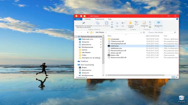Open Games folder in sidebar

(84, 50)
